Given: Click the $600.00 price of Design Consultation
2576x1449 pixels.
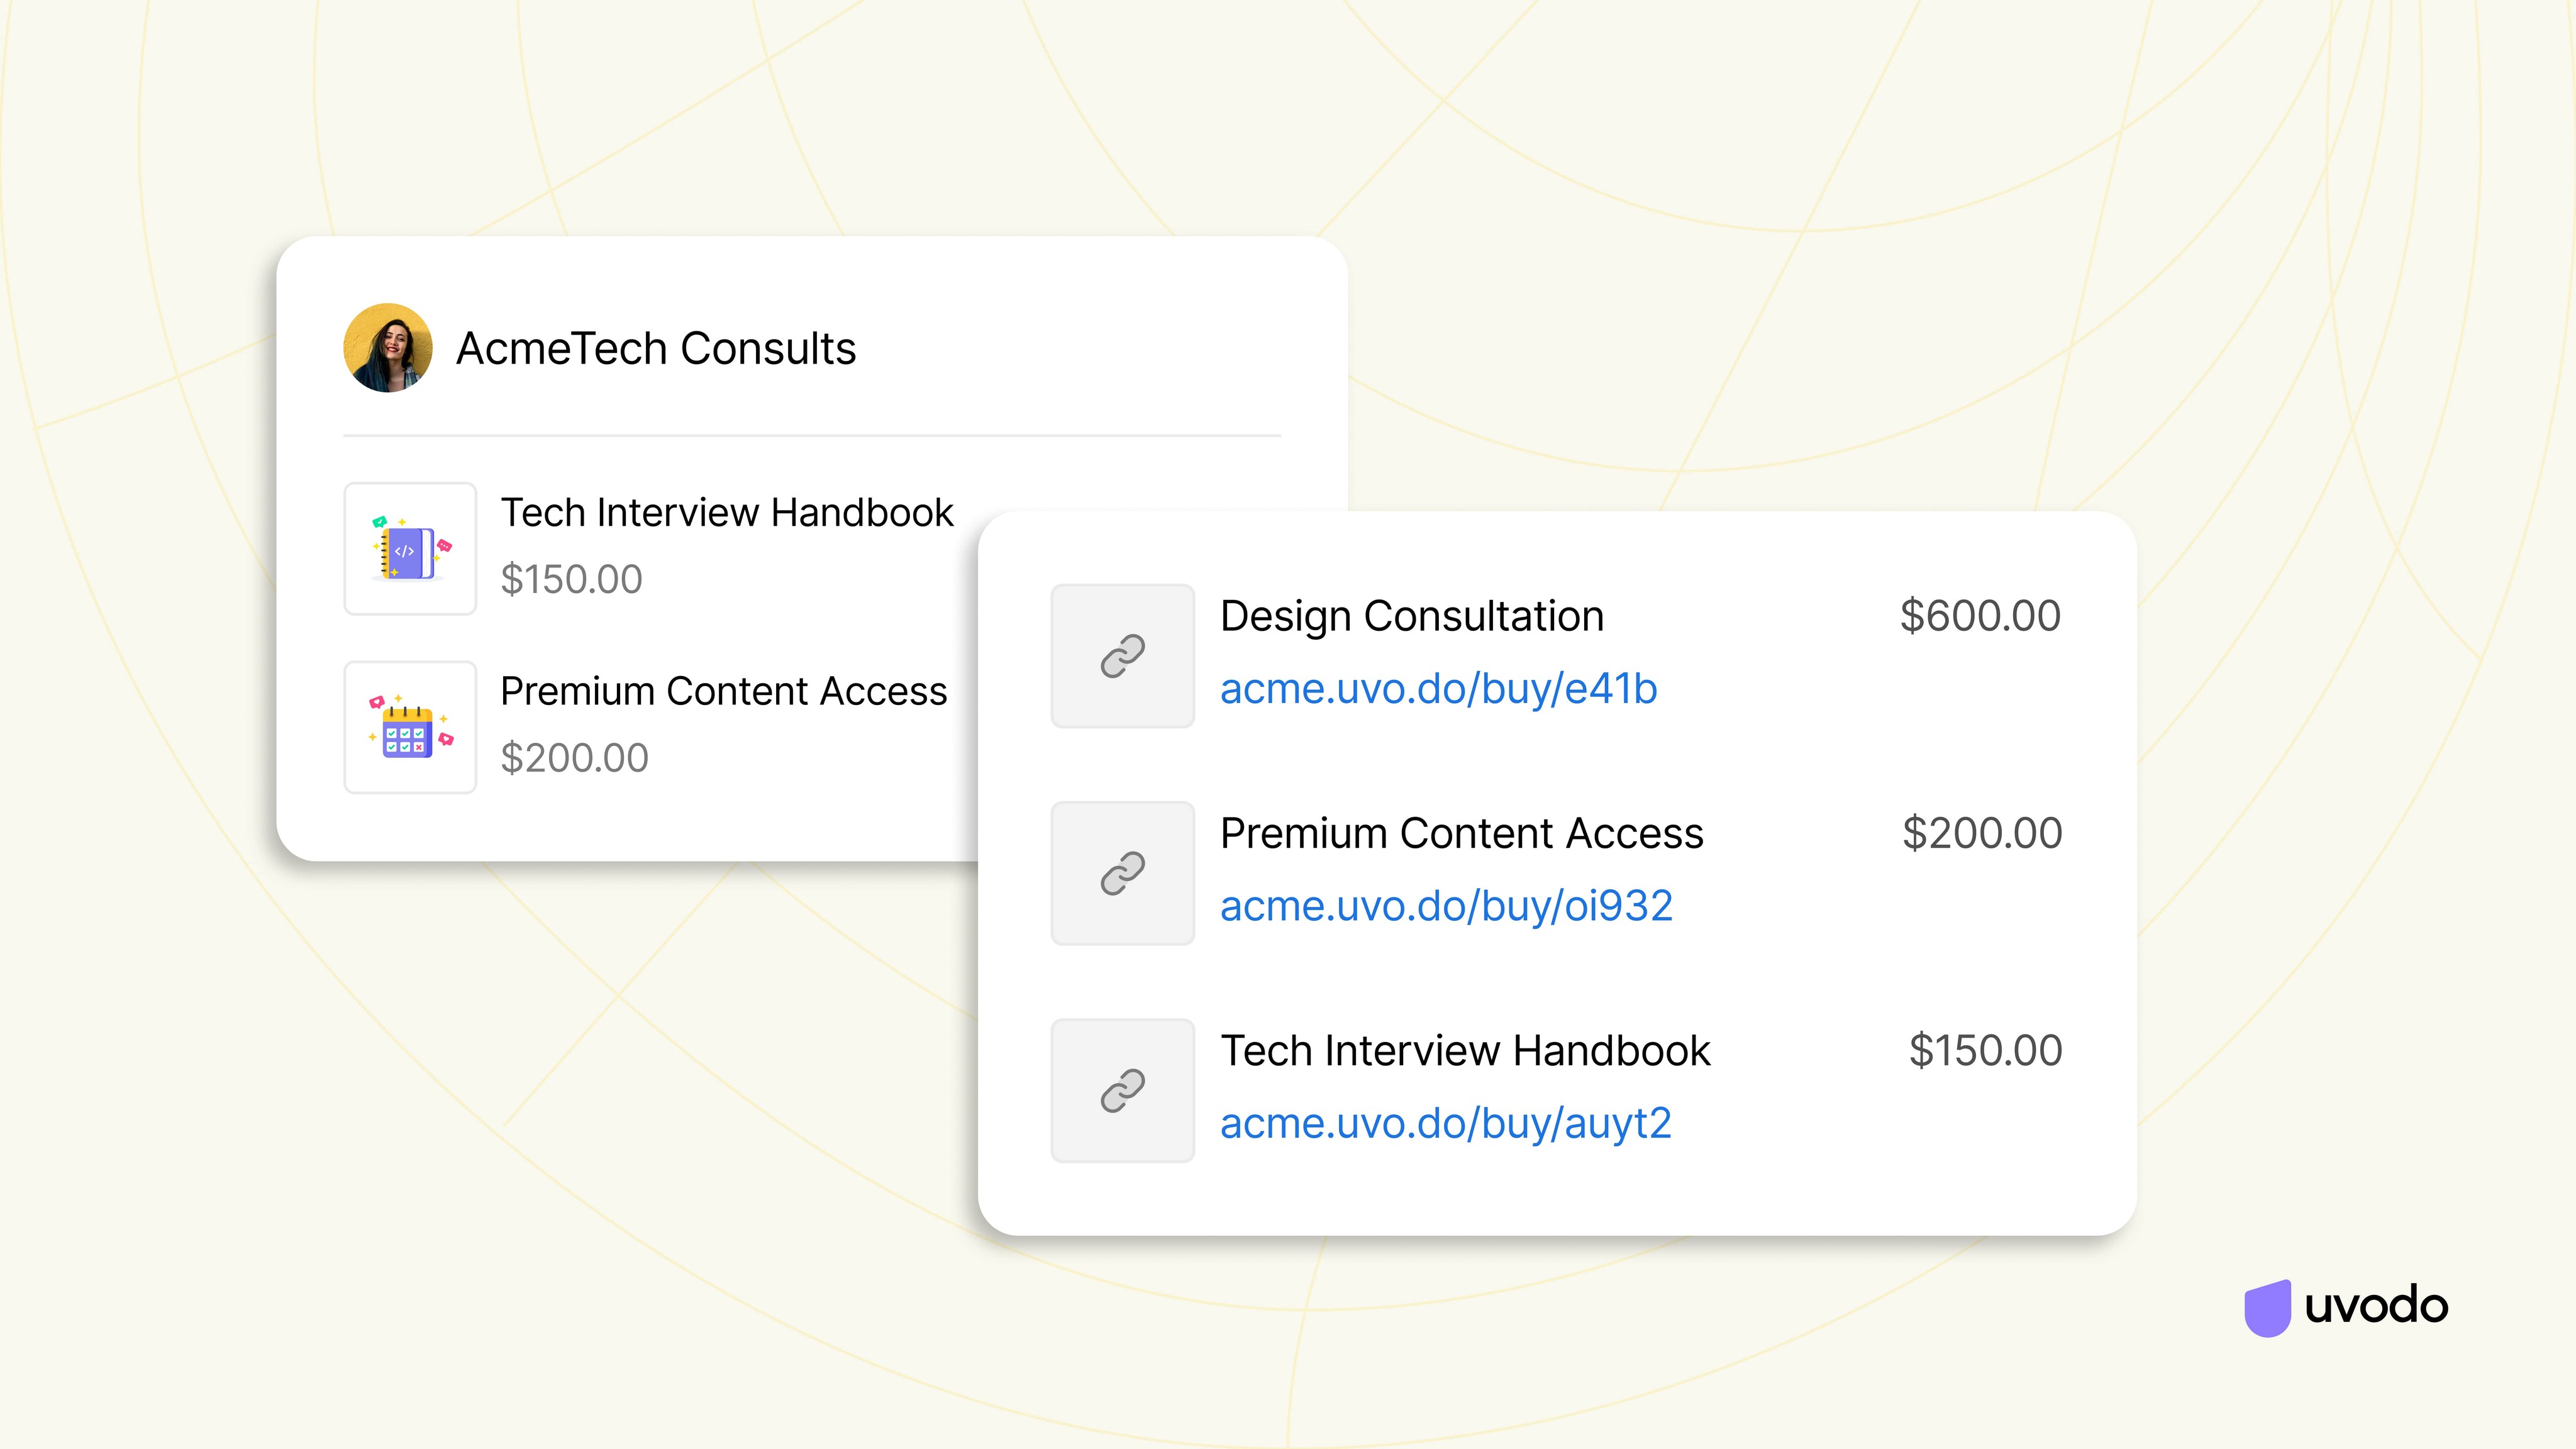Looking at the screenshot, I should pyautogui.click(x=1980, y=616).
